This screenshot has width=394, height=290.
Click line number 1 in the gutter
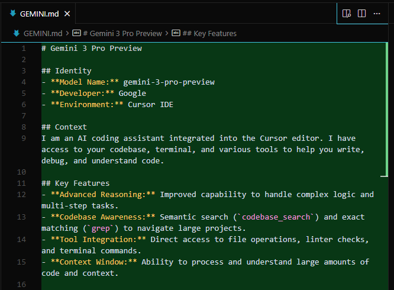click(x=24, y=49)
